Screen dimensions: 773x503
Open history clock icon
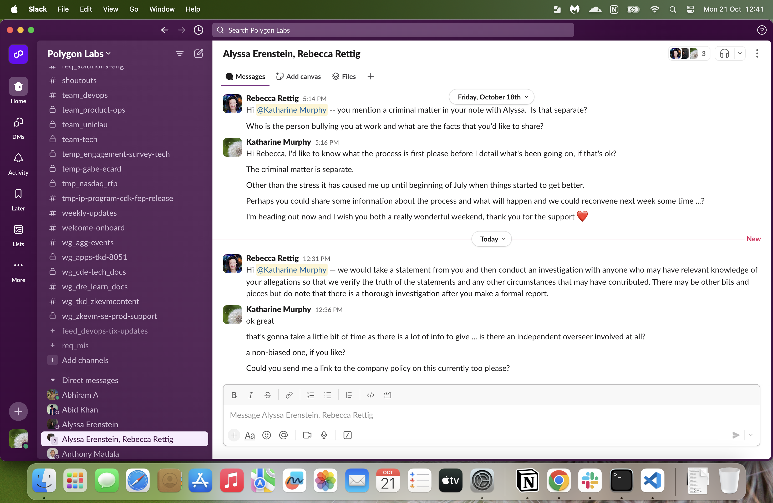point(199,30)
